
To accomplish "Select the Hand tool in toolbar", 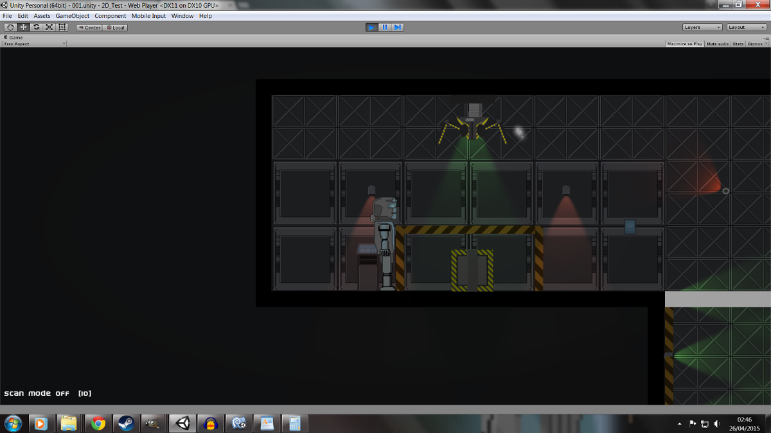I will [x=10, y=28].
